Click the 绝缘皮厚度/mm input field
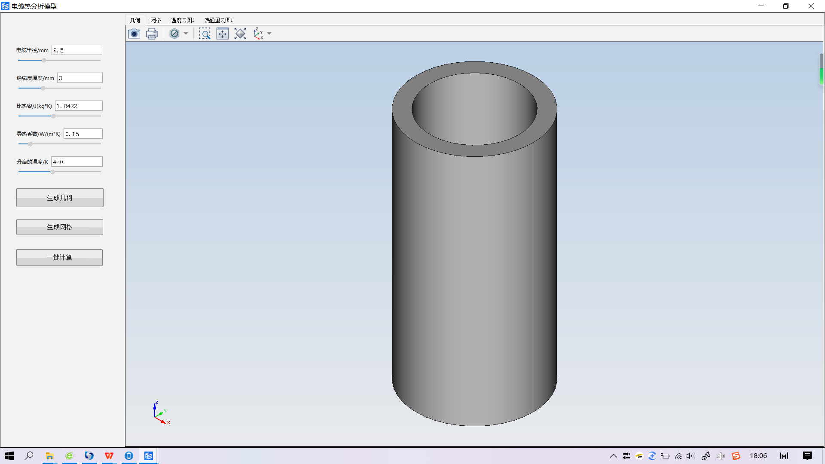Screen dimensions: 825x464 pyautogui.click(x=79, y=78)
